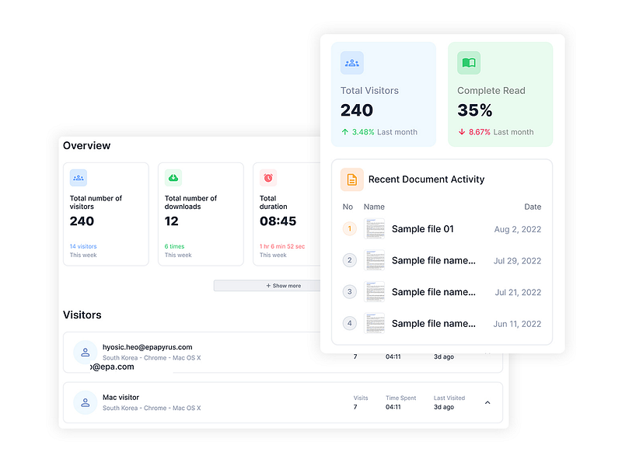The image size is (622, 466).
Task: Select the Recent Document Activity document icon
Action: (351, 179)
